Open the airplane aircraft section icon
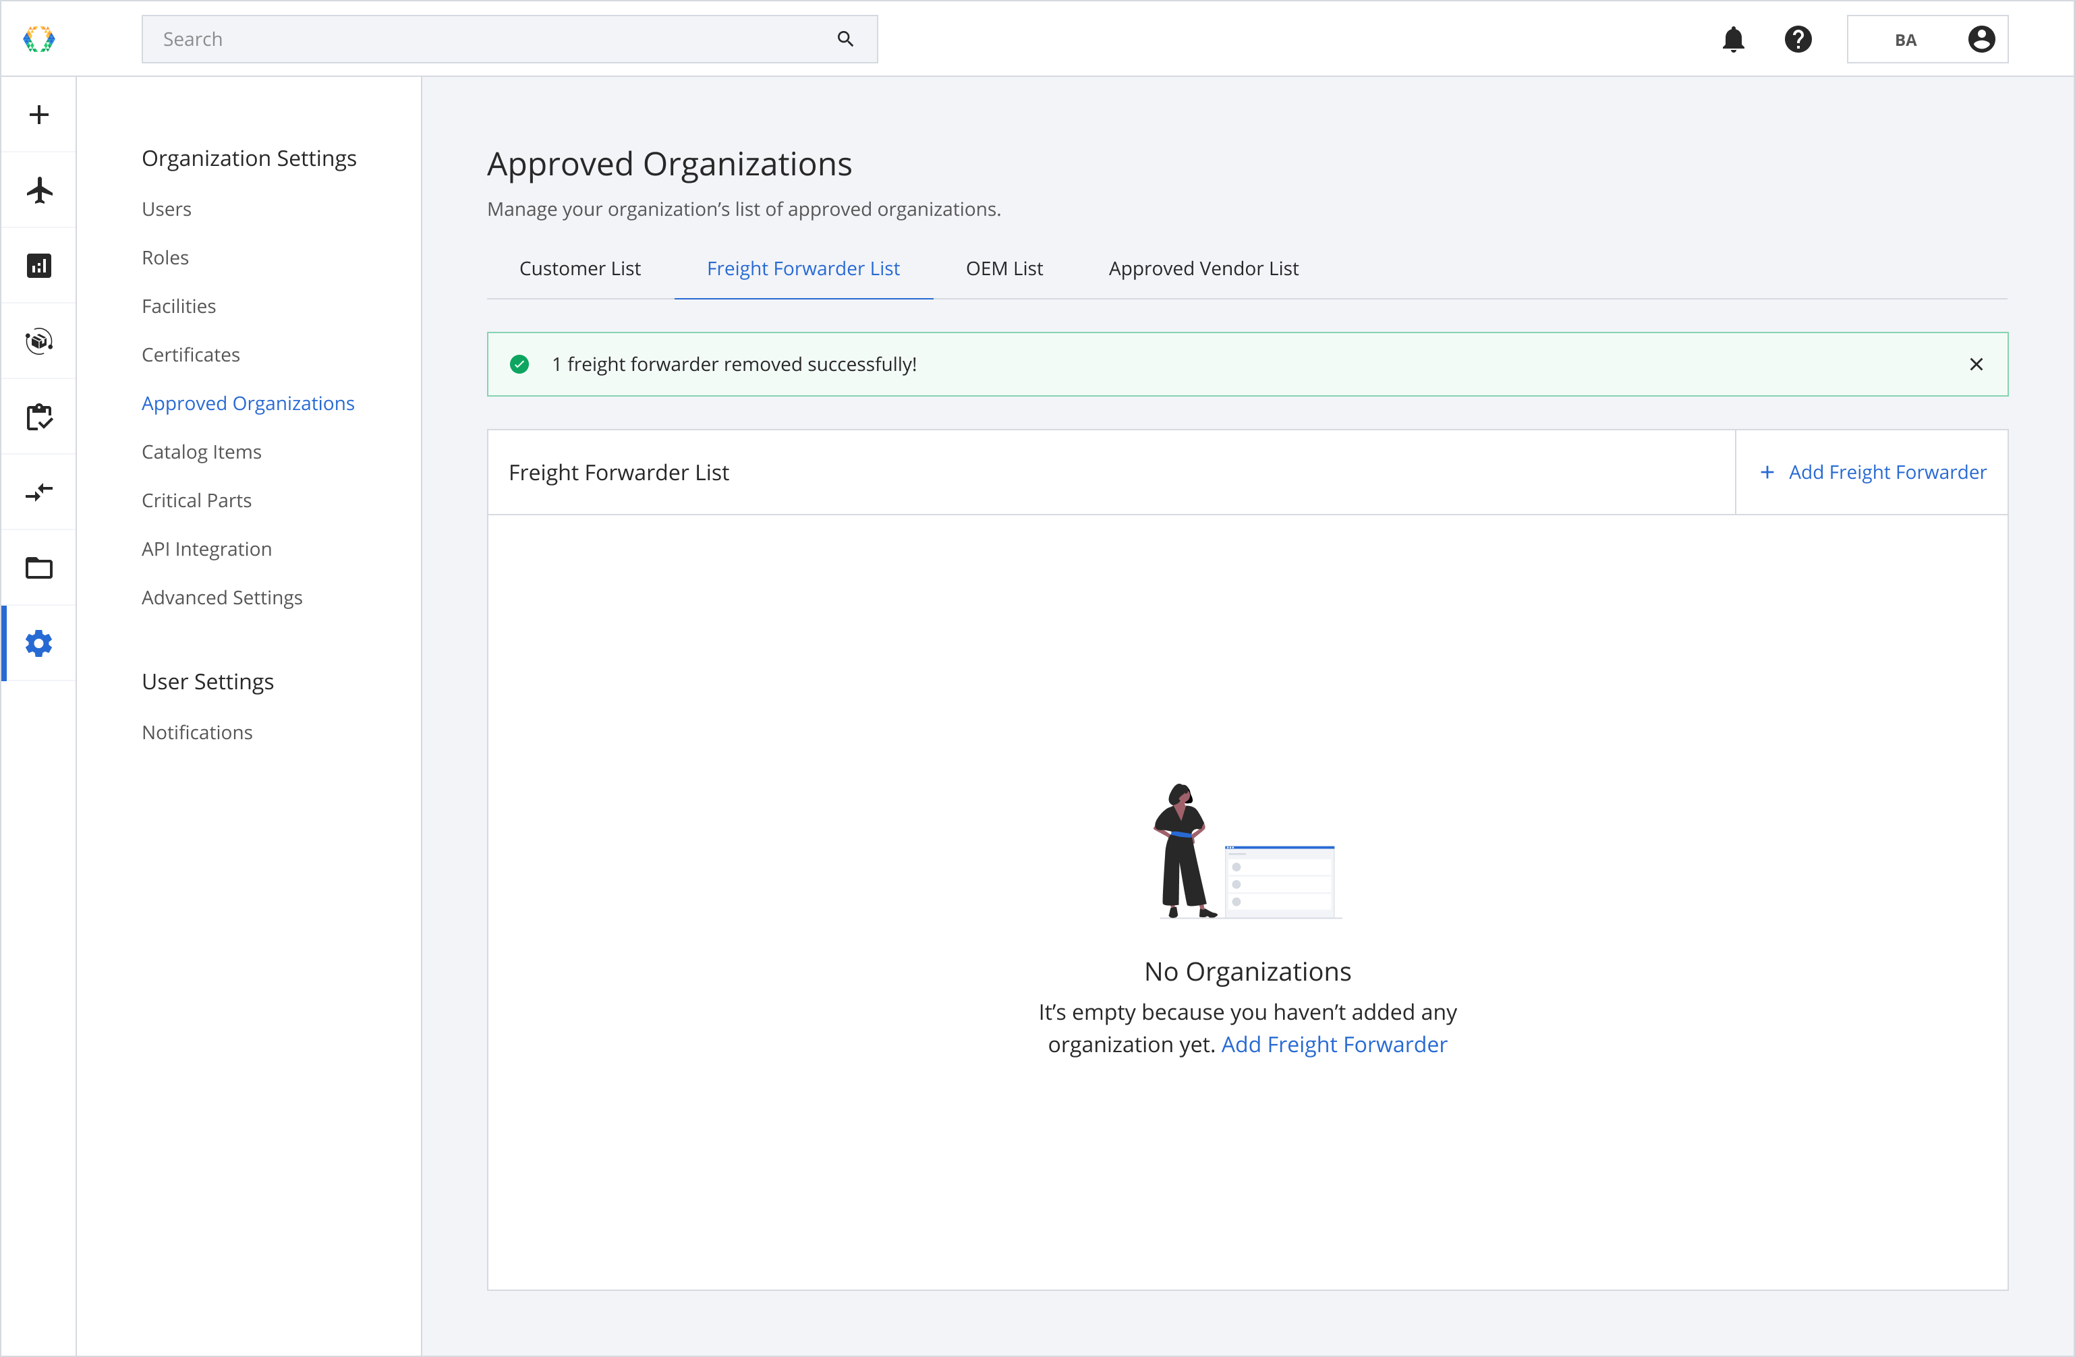 pos(38,190)
